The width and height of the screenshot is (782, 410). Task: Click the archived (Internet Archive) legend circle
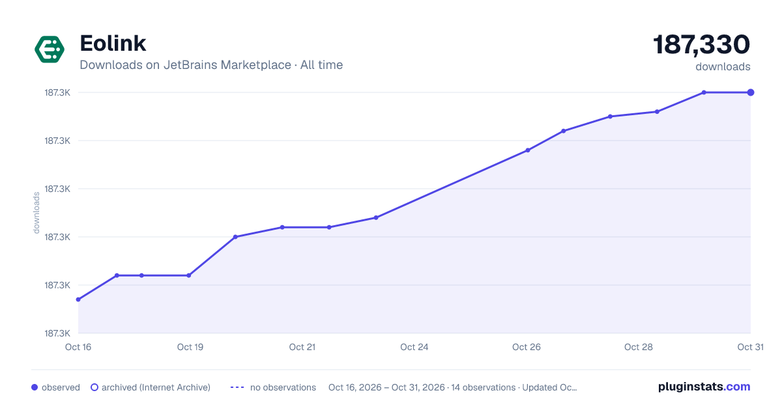[x=94, y=387]
